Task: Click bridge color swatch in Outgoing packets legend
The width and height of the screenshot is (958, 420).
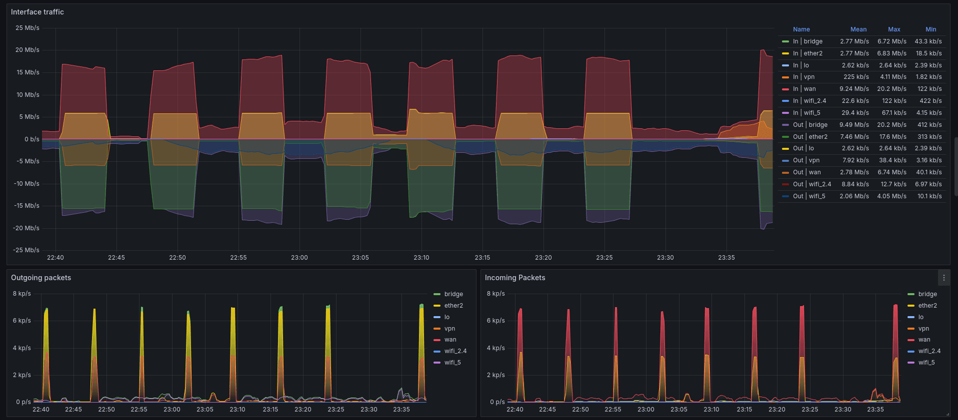Action: [x=437, y=294]
